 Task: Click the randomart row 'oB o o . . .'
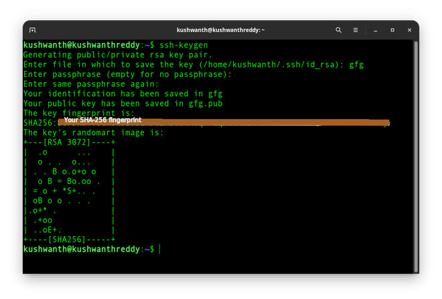coord(62,201)
